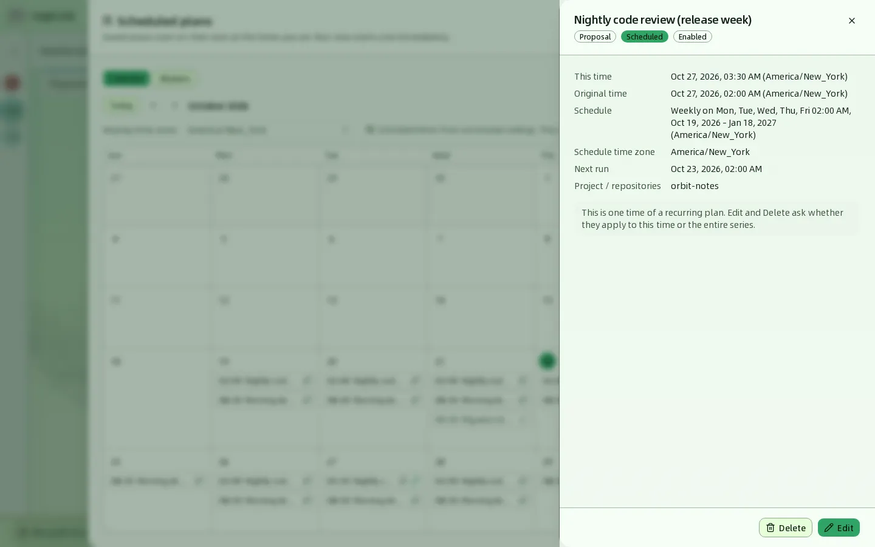Click the recurring plan notice text
Viewport: 875px width, 547px height.
(716, 219)
